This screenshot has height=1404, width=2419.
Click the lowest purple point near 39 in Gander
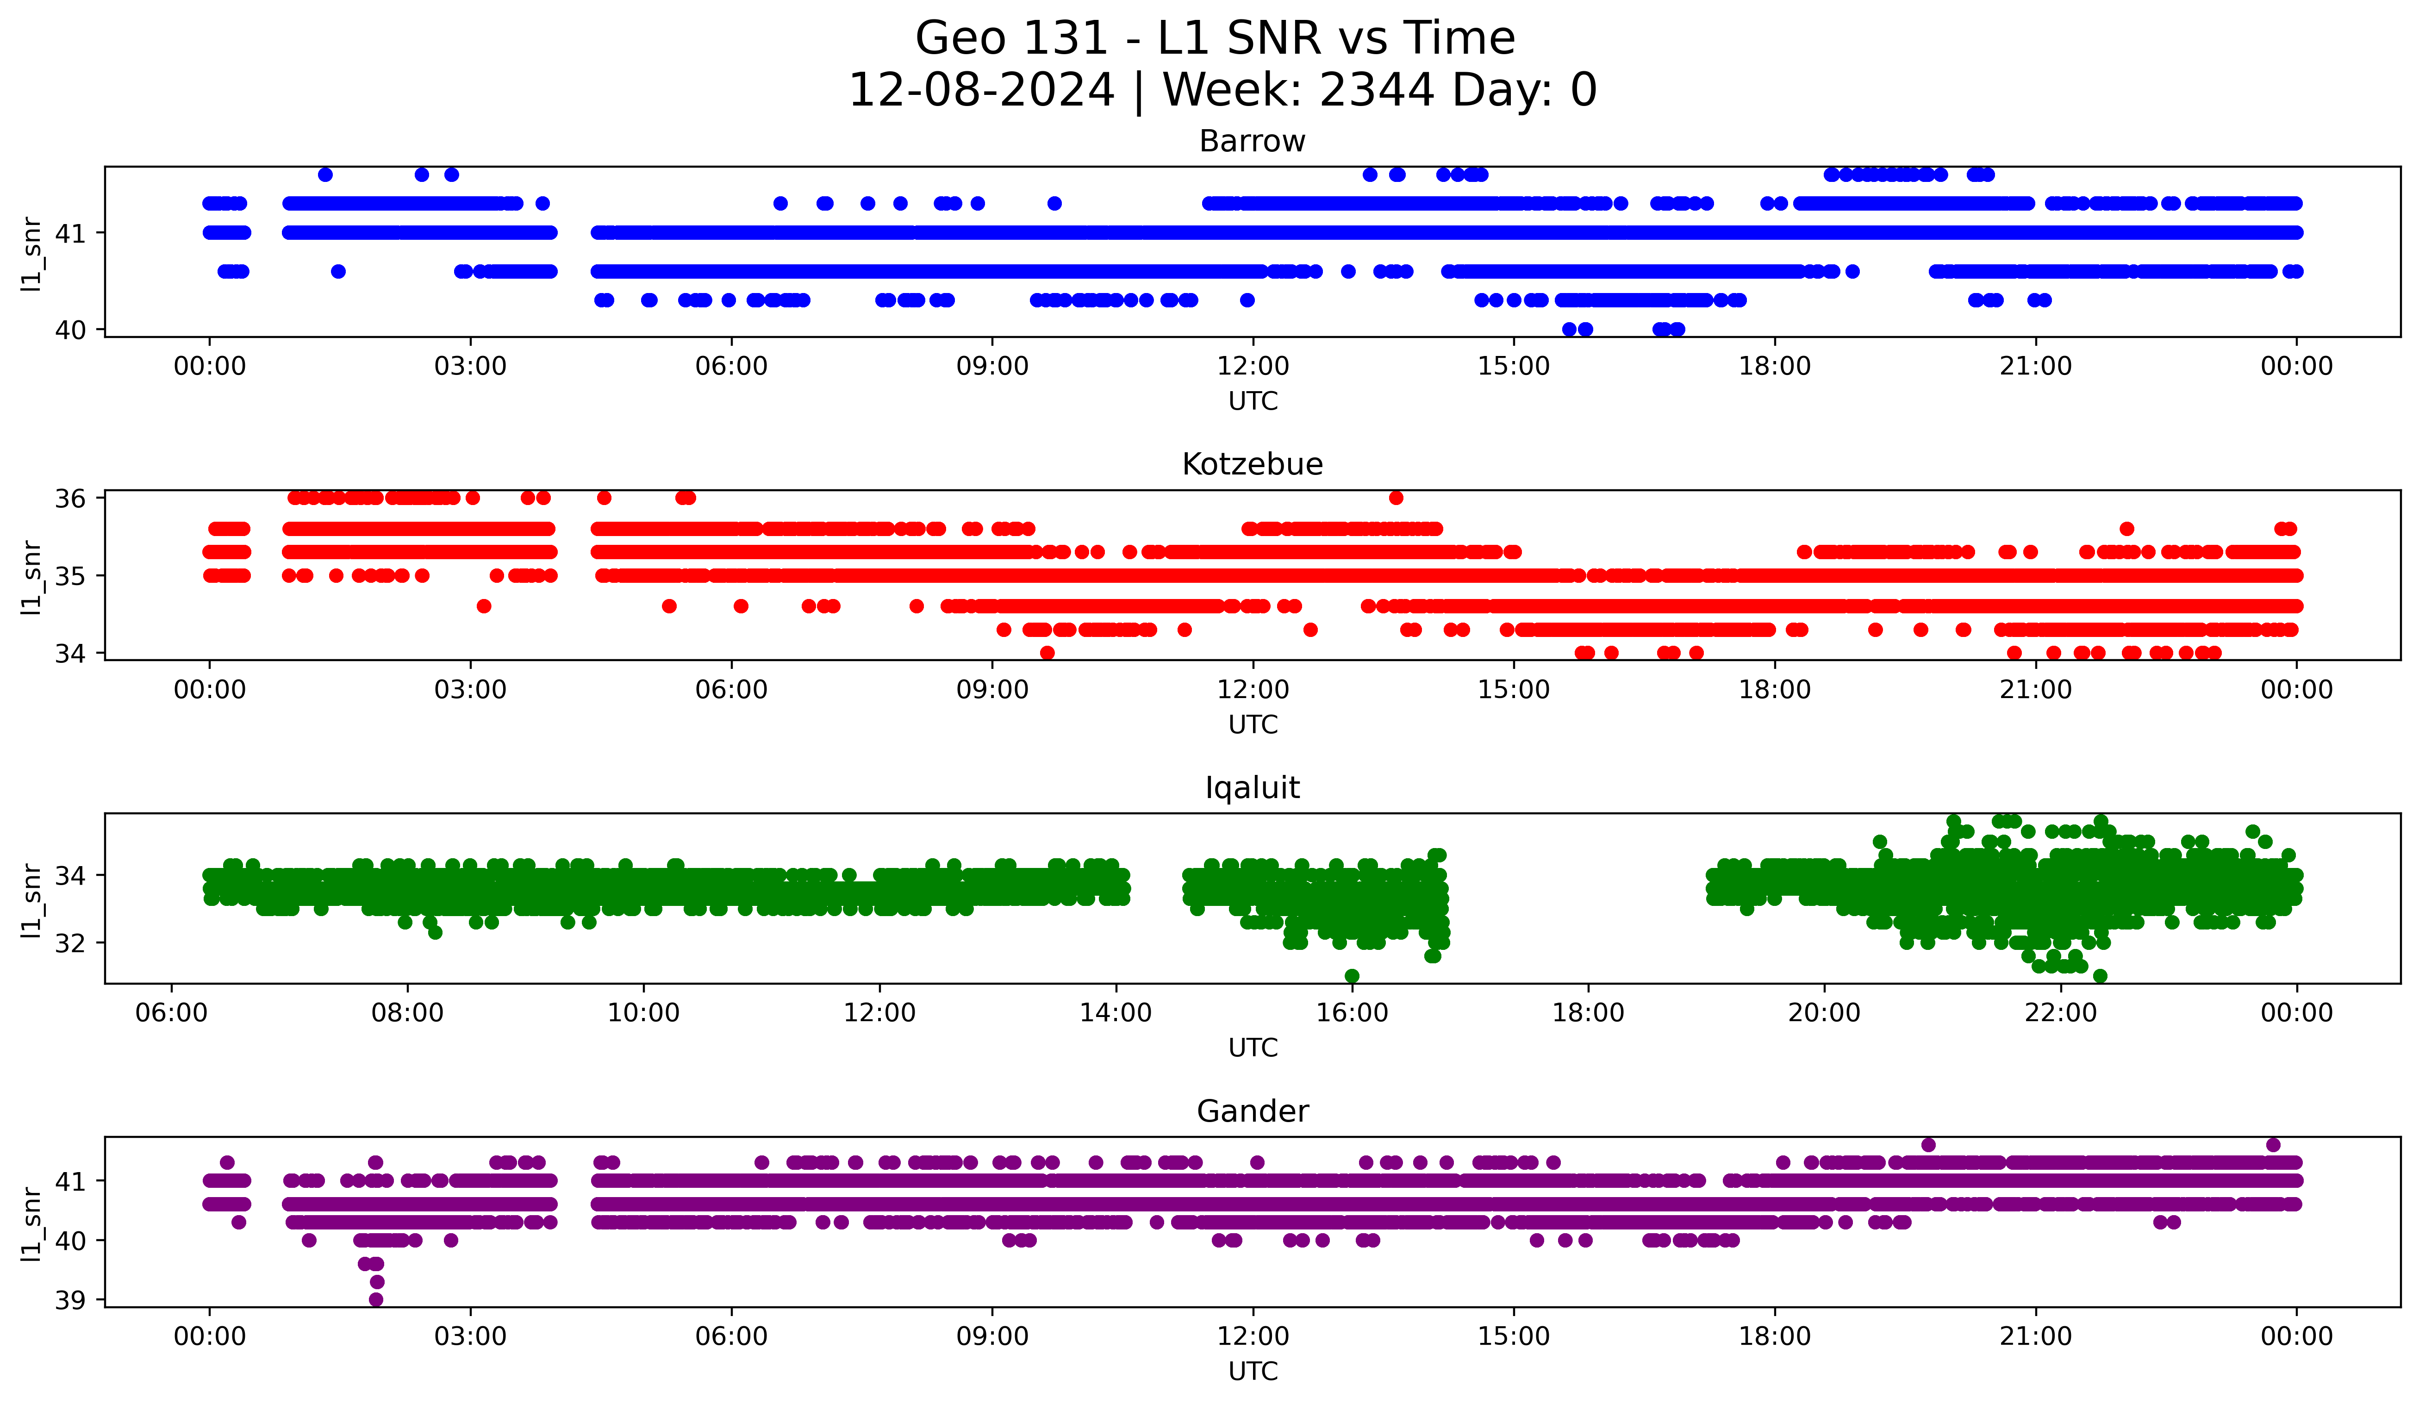[x=376, y=1299]
